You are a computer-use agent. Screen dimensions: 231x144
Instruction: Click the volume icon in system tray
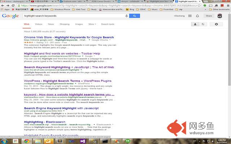coord(213,141)
